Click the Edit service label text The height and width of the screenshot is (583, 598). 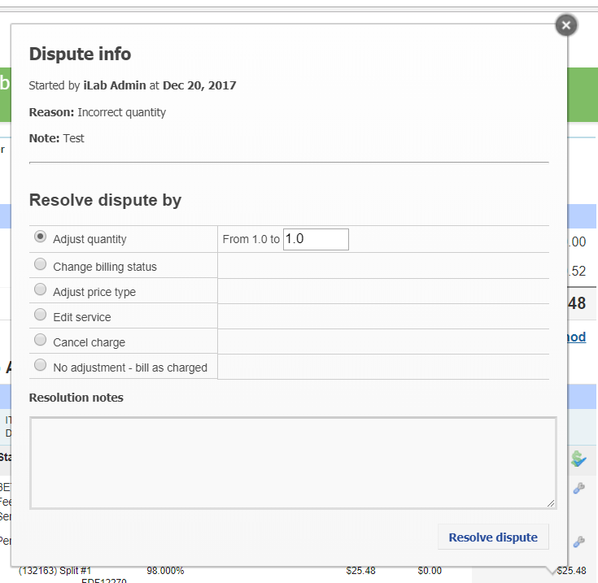click(x=81, y=317)
